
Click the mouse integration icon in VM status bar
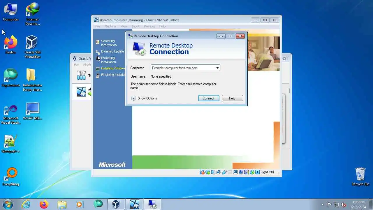(x=252, y=172)
